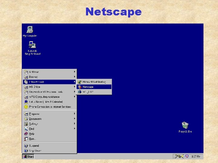
Task: Choose Suspend from the Start menu
Action: [x=49, y=146]
